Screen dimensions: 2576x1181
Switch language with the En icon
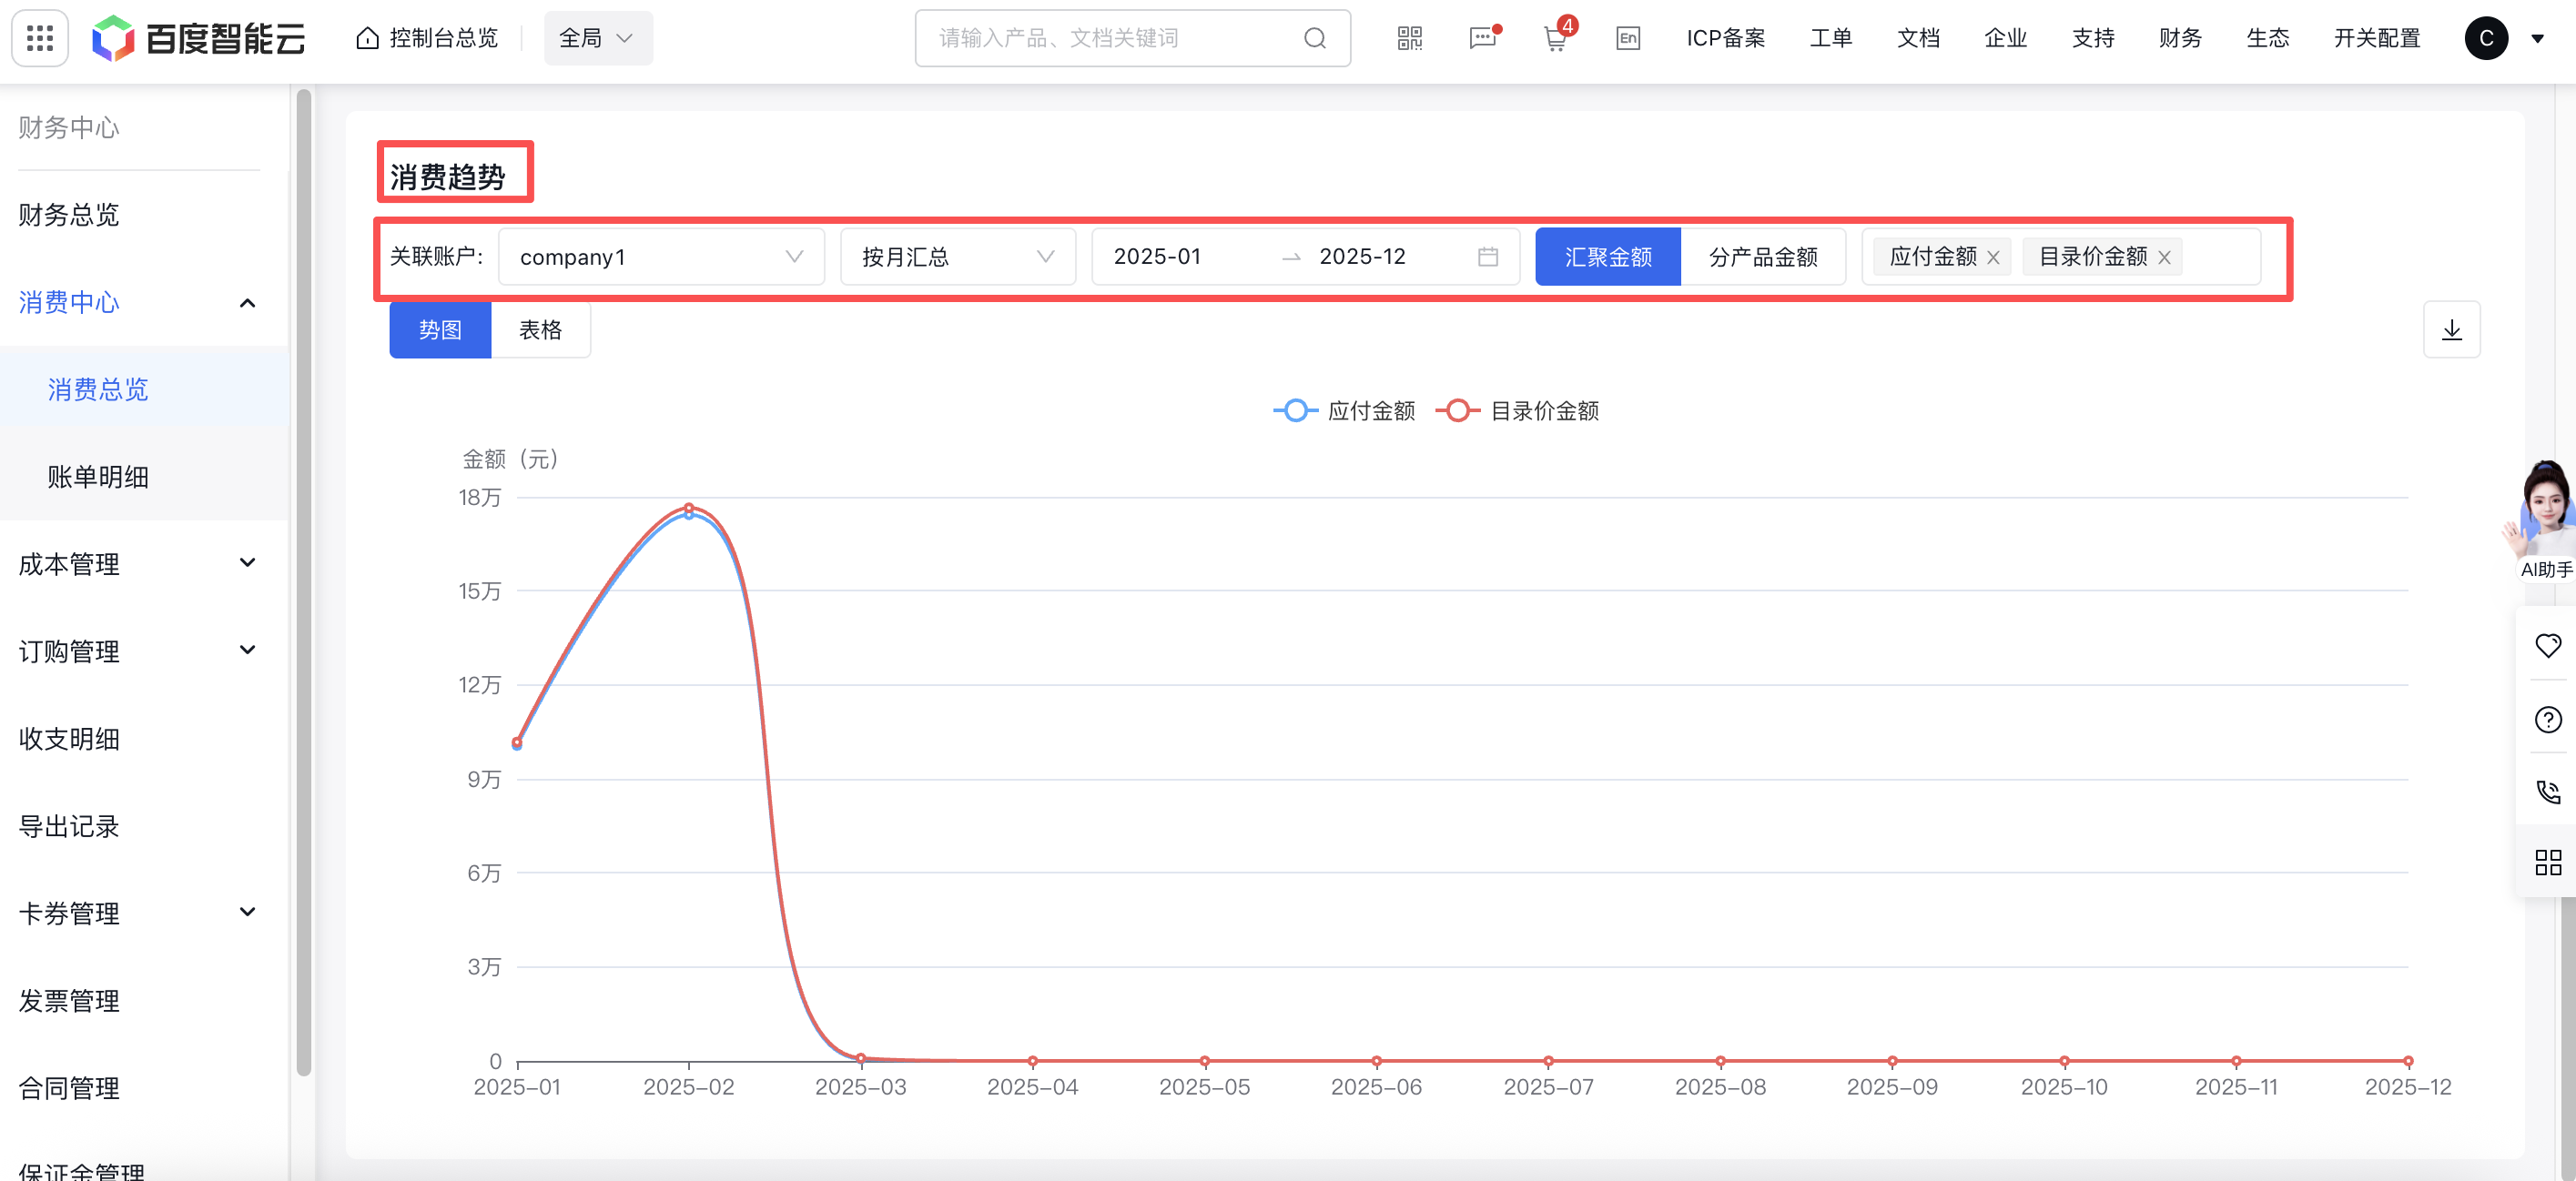pyautogui.click(x=1627, y=38)
